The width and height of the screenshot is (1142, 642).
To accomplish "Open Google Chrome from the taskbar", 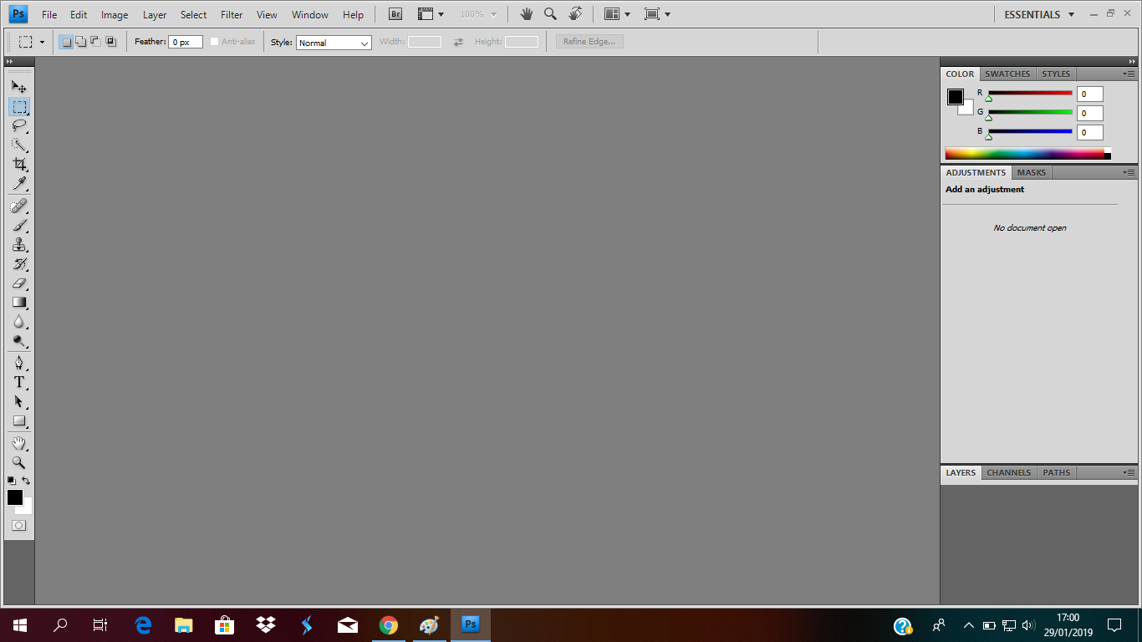I will pos(388,624).
